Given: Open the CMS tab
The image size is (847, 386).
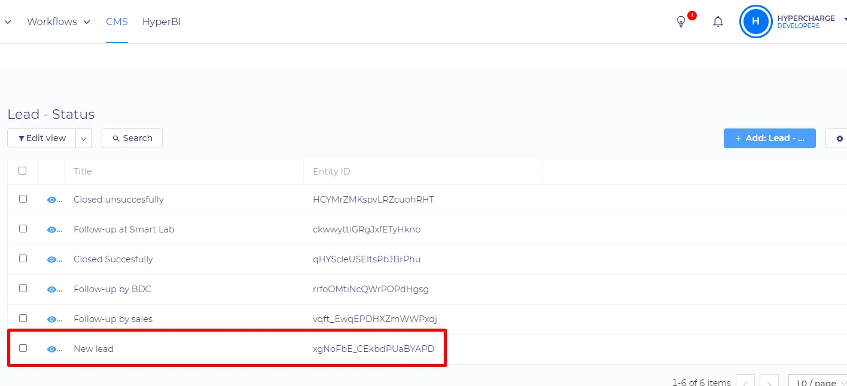Looking at the screenshot, I should click(117, 22).
